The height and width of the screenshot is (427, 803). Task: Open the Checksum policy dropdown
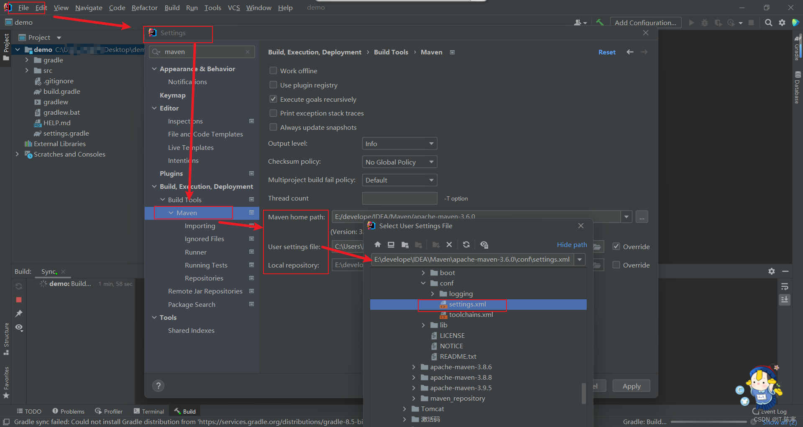(x=399, y=162)
